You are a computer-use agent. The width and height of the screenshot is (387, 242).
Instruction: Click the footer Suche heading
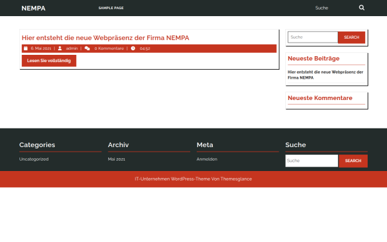coord(295,145)
